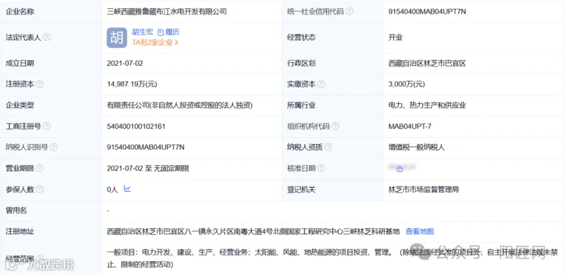Viewport: 564px width, 275px height.
Task: Open 胡生宏 profile link
Action: pyautogui.click(x=142, y=32)
